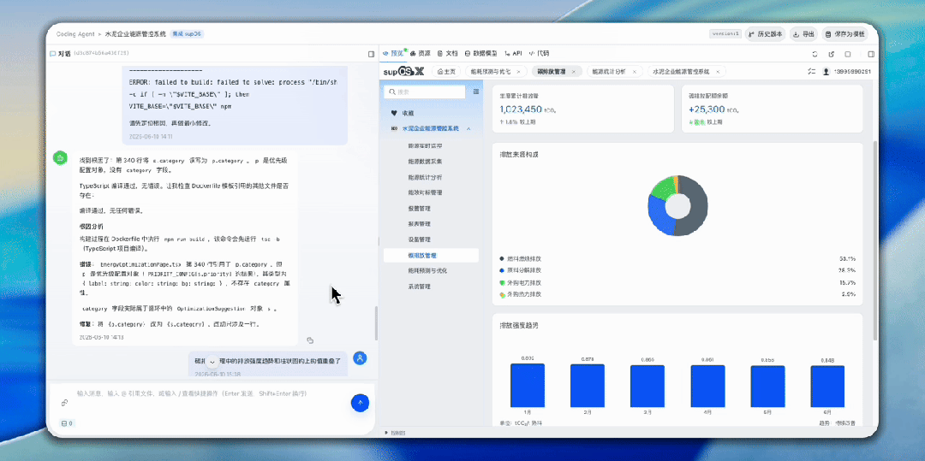Open 能源数据采集 in sidebar
Screen dimensions: 925x461
pos(425,161)
